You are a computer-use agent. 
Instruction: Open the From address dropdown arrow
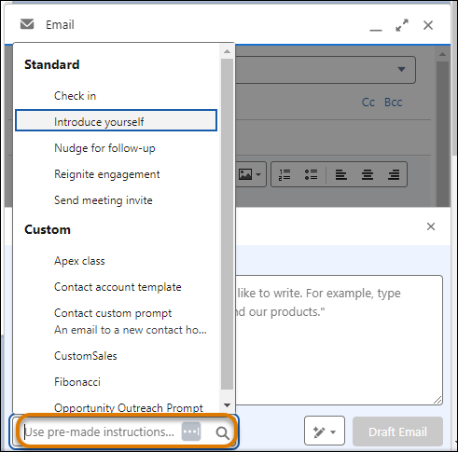[401, 69]
